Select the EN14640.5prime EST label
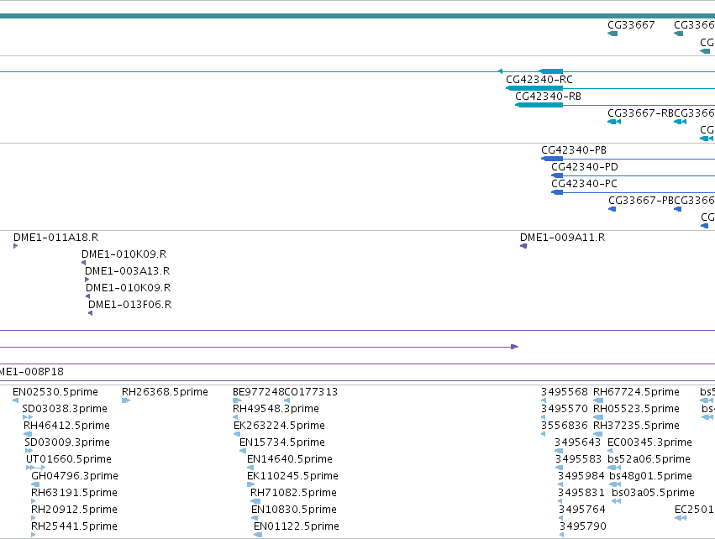 [290, 458]
